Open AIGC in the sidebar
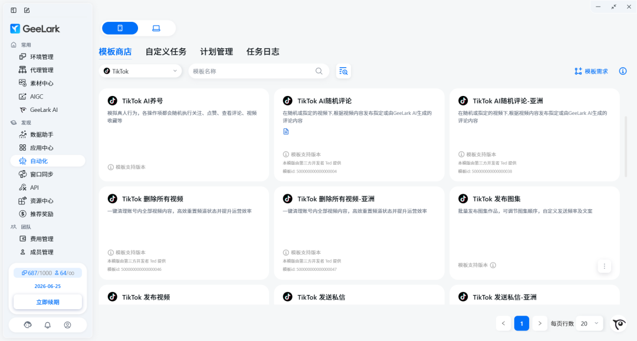The height and width of the screenshot is (341, 637). (x=48, y=97)
